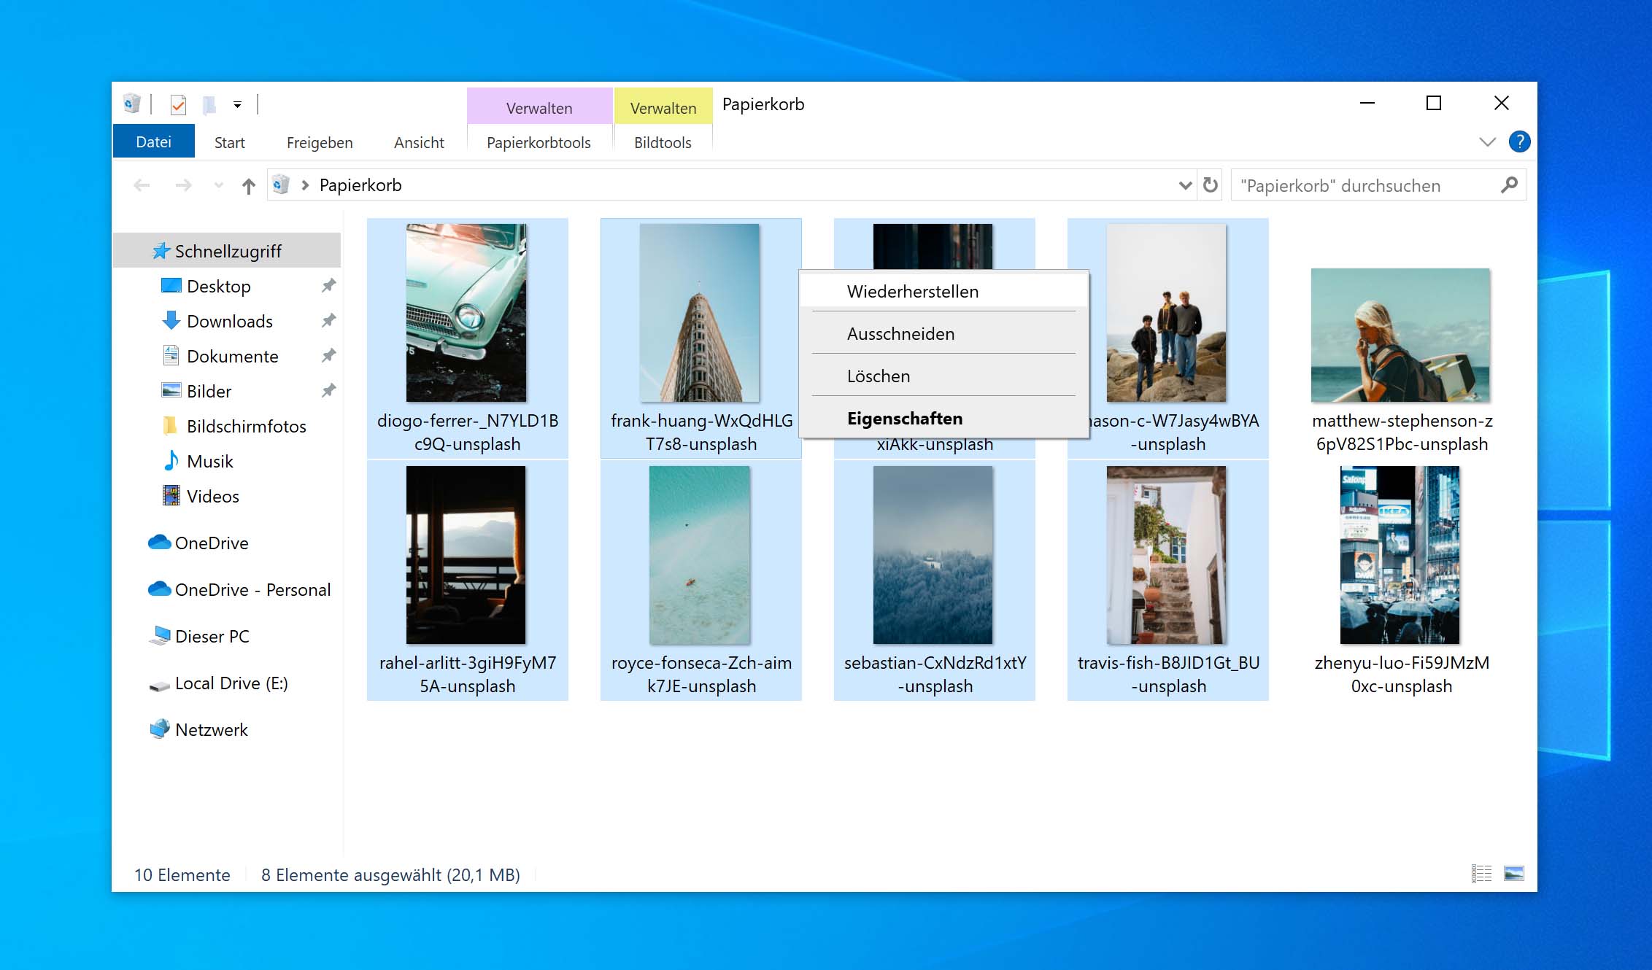
Task: Click the purple Verwalten contextual tab header
Action: [x=539, y=108]
